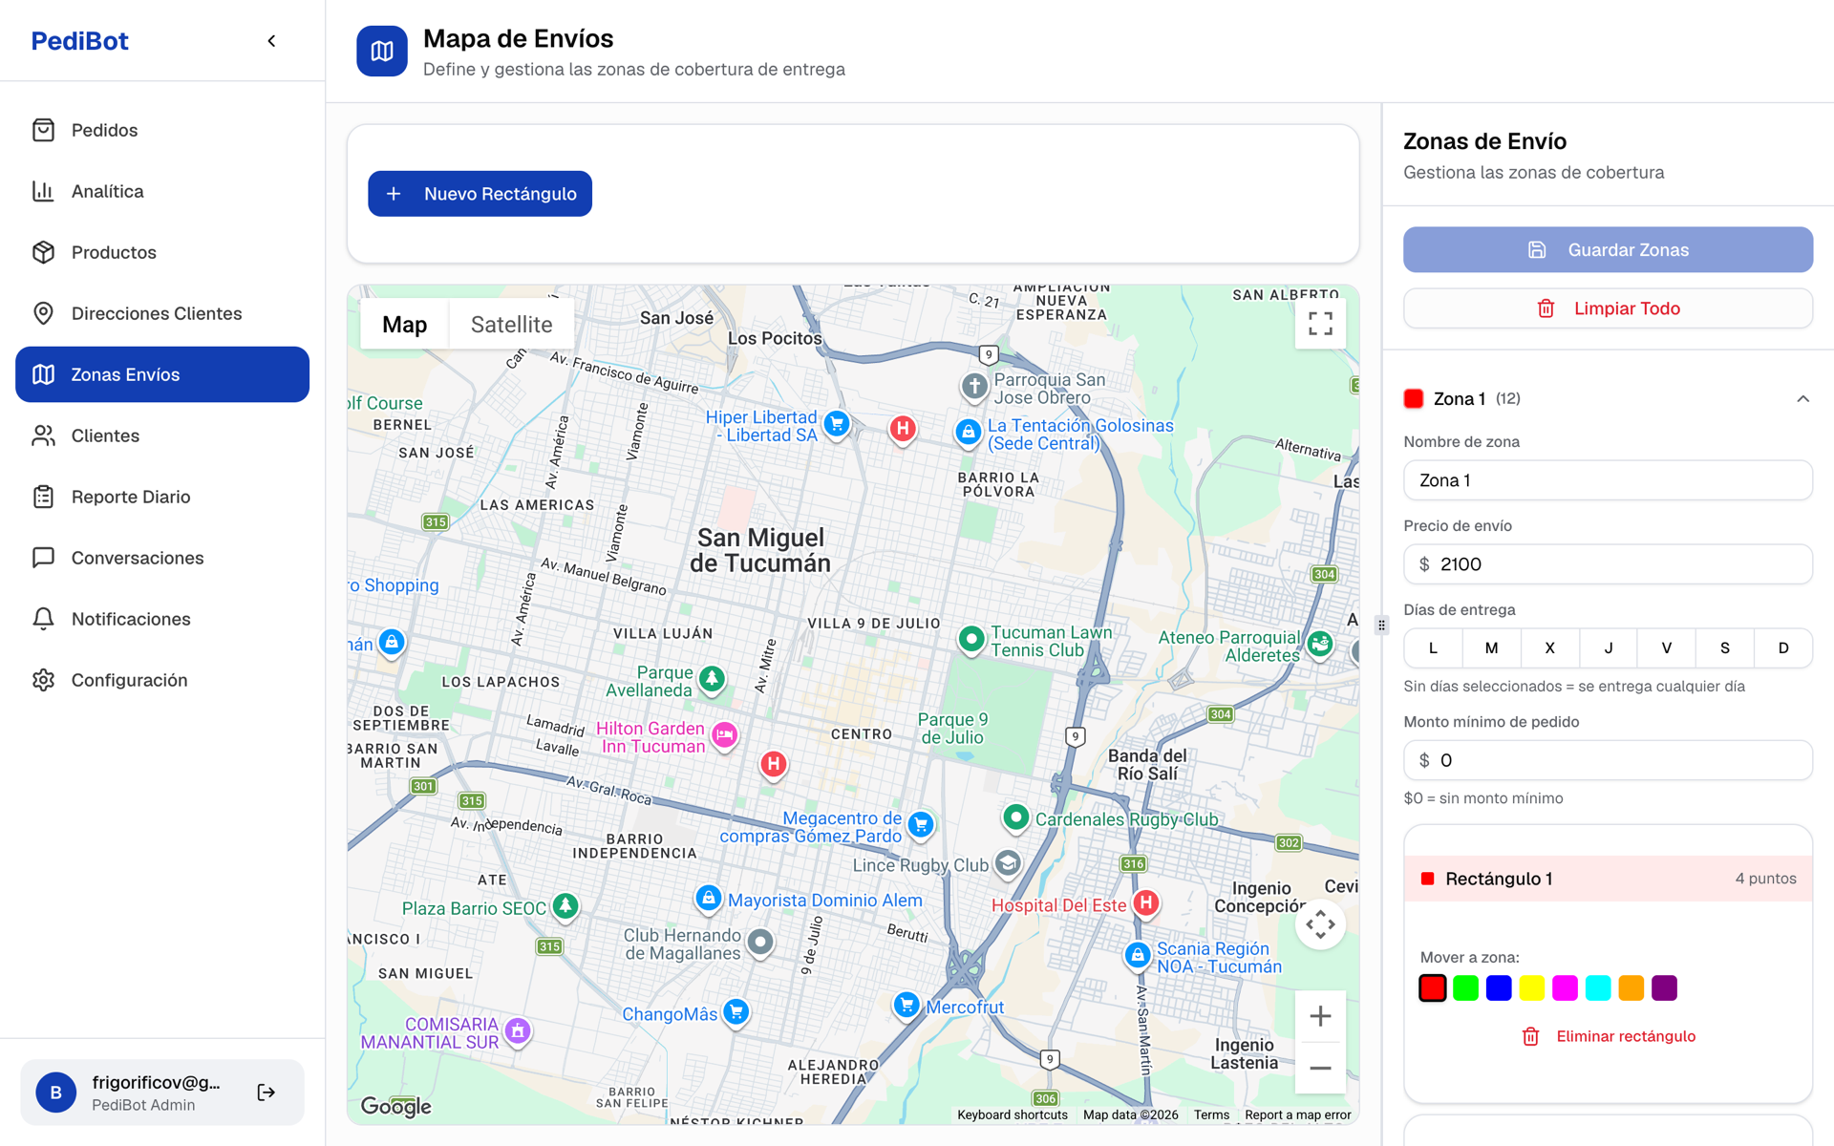Open Pedidos in the sidebar

(162, 130)
